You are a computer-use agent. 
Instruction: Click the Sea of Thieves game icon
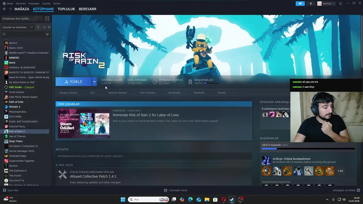click(6, 136)
